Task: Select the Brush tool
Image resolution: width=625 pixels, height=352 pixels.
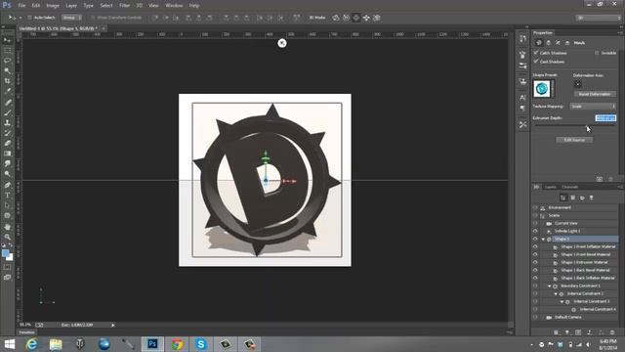Action: click(7, 112)
